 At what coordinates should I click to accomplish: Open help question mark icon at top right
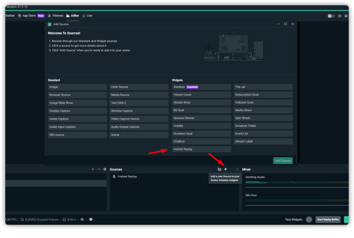tap(346, 16)
